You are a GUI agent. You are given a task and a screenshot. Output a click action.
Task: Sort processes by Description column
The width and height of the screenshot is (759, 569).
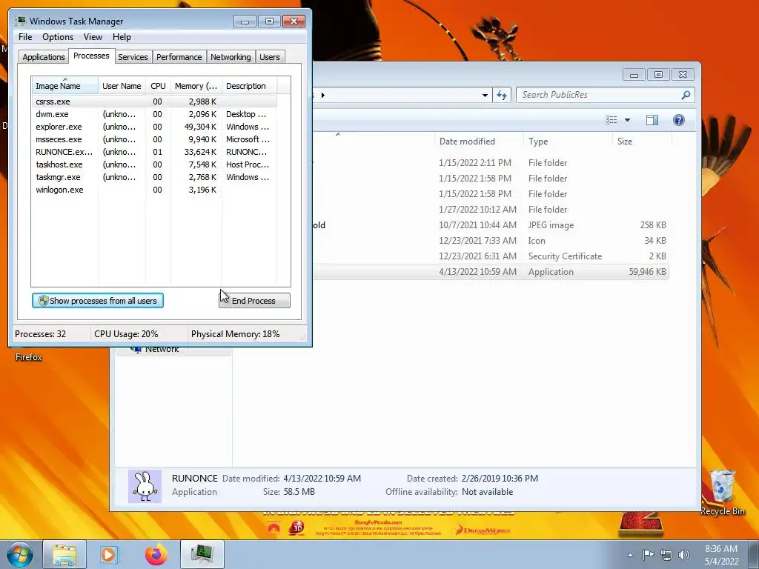pos(249,86)
